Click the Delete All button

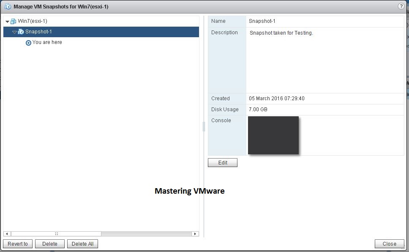coord(82,244)
